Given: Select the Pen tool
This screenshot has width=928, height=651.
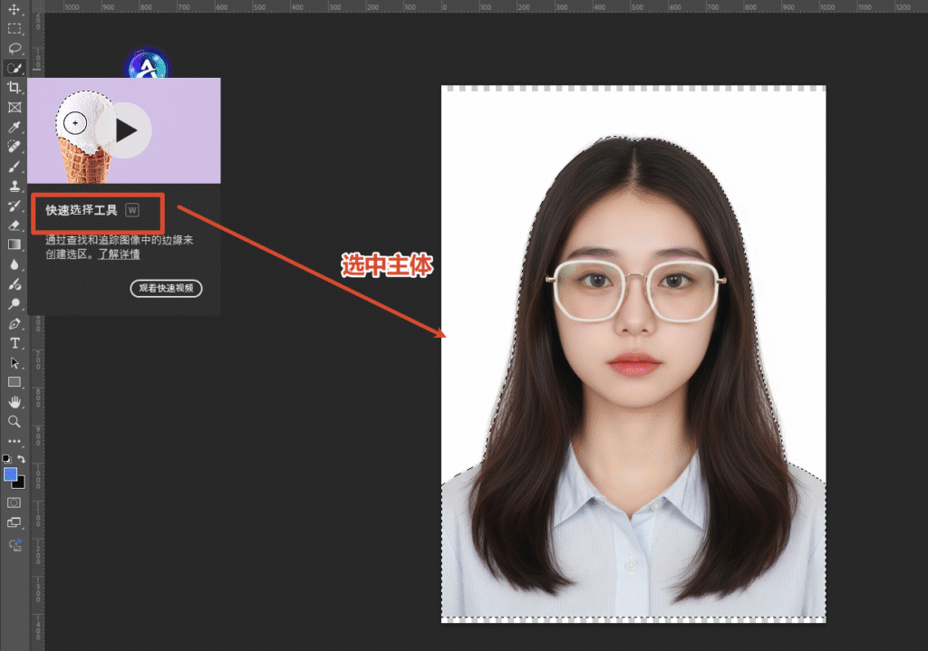Looking at the screenshot, I should 14,323.
